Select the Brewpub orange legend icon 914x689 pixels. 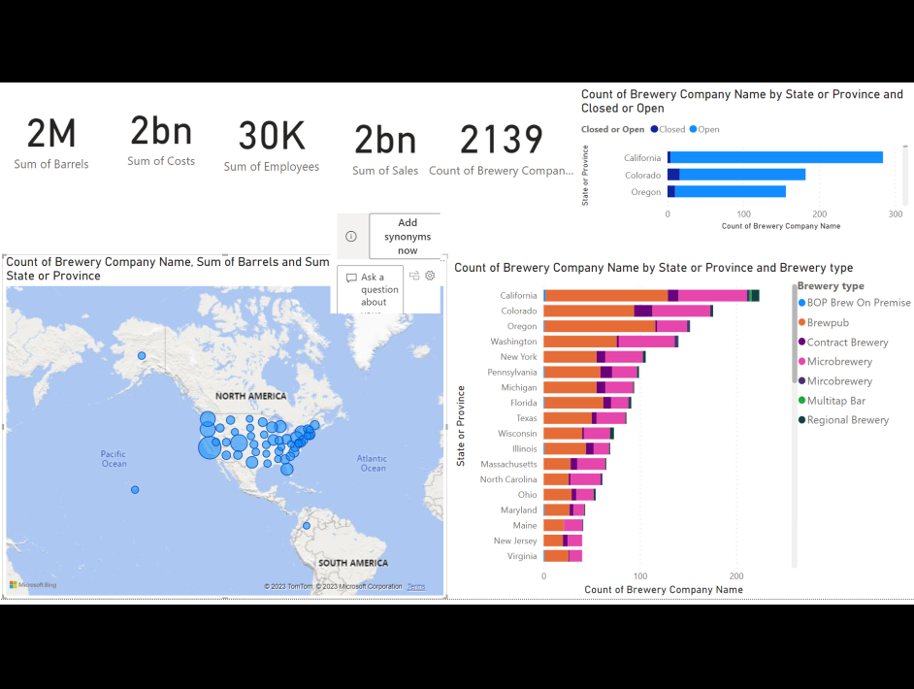(x=800, y=322)
